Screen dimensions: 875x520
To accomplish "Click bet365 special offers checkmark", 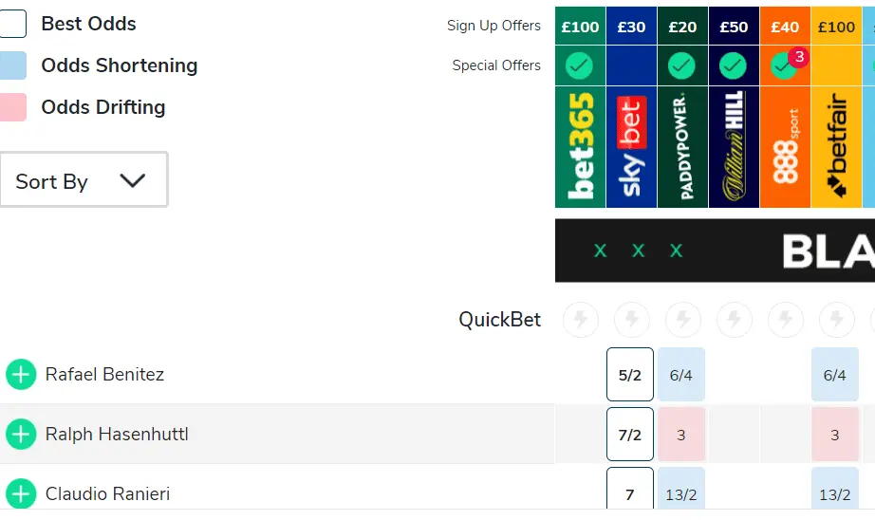I will (580, 65).
